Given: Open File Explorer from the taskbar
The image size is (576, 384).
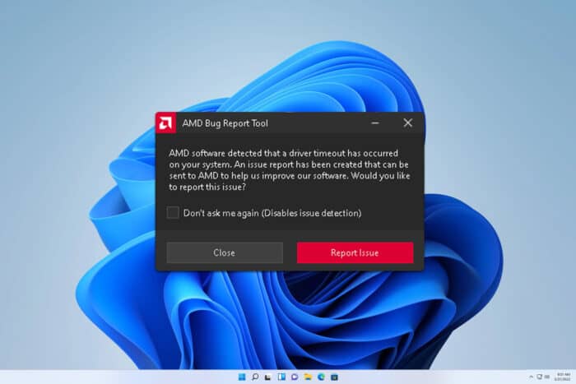Looking at the screenshot, I should 308,377.
